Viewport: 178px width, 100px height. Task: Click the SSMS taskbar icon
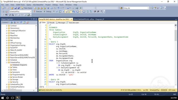pyautogui.click(x=18, y=98)
